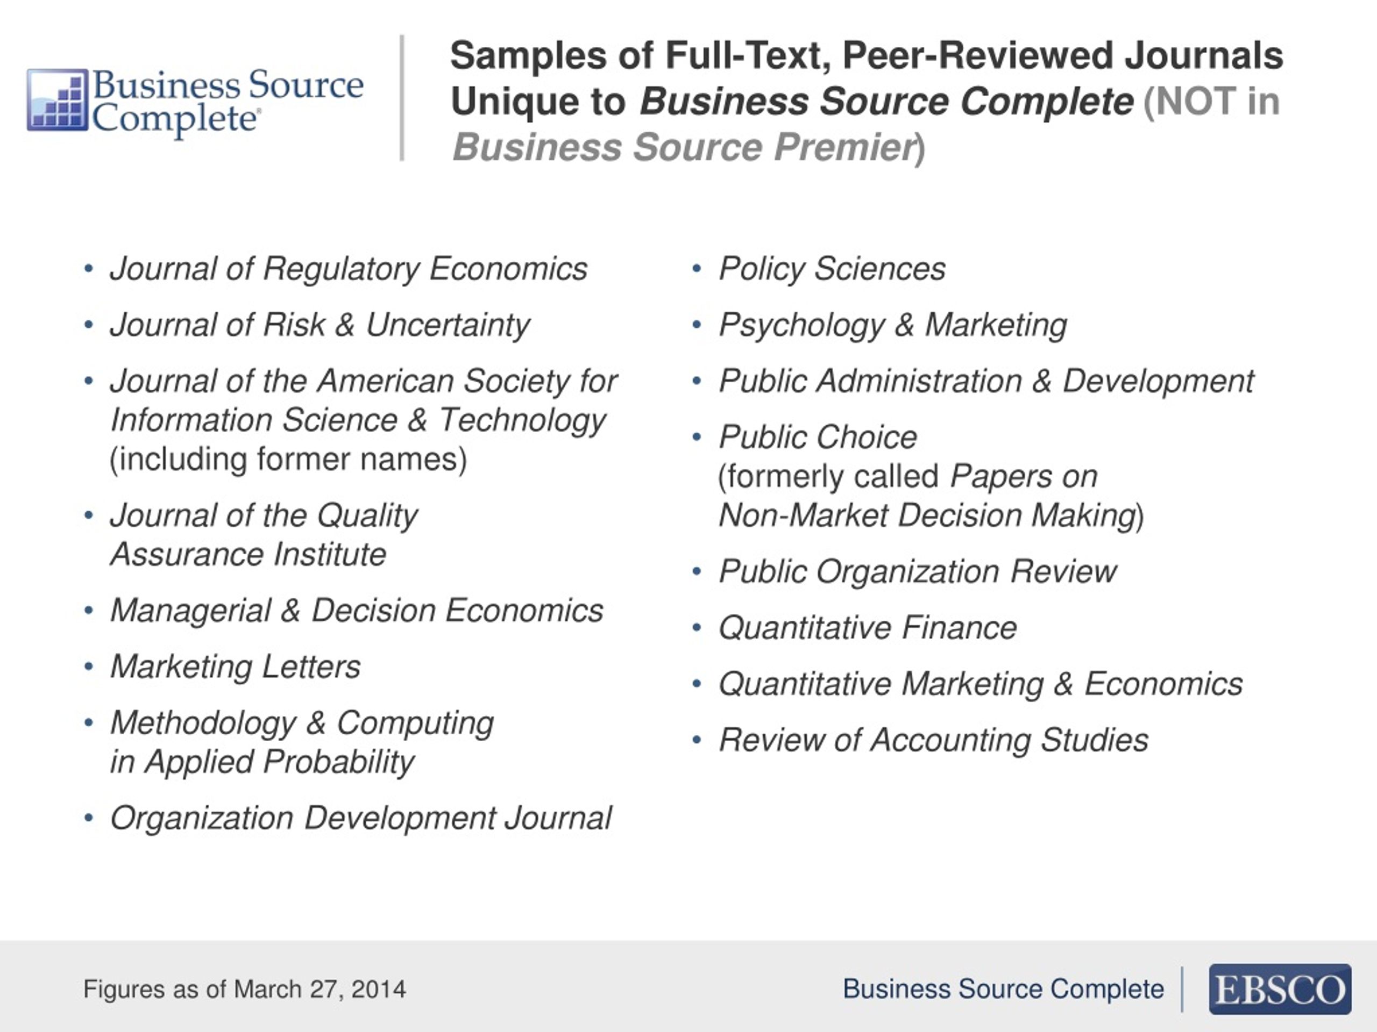Screen dimensions: 1377x1032
Task: Click the 'Figures as of March 27, 2014' note
Action: coord(245,989)
